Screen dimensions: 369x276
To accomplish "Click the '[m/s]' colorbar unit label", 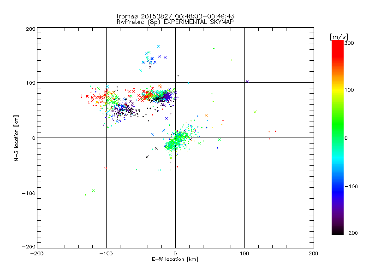I will 339,37.
